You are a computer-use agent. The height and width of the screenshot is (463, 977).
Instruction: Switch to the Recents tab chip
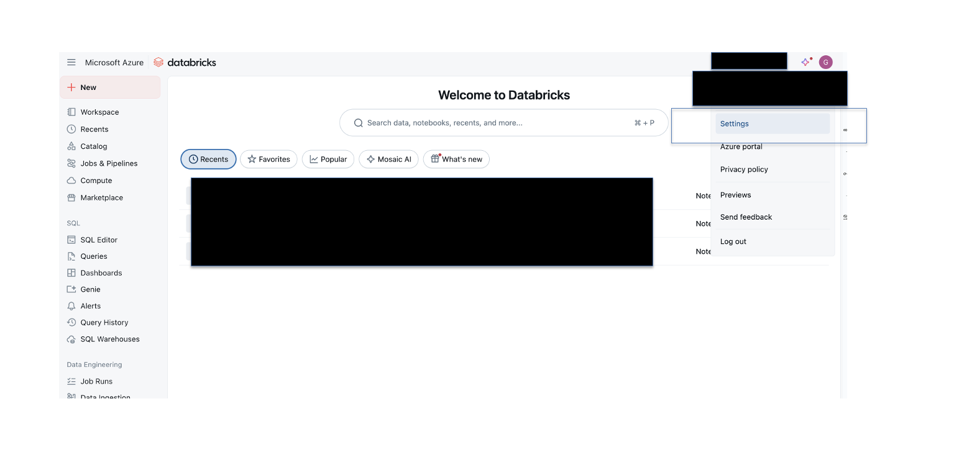click(208, 160)
